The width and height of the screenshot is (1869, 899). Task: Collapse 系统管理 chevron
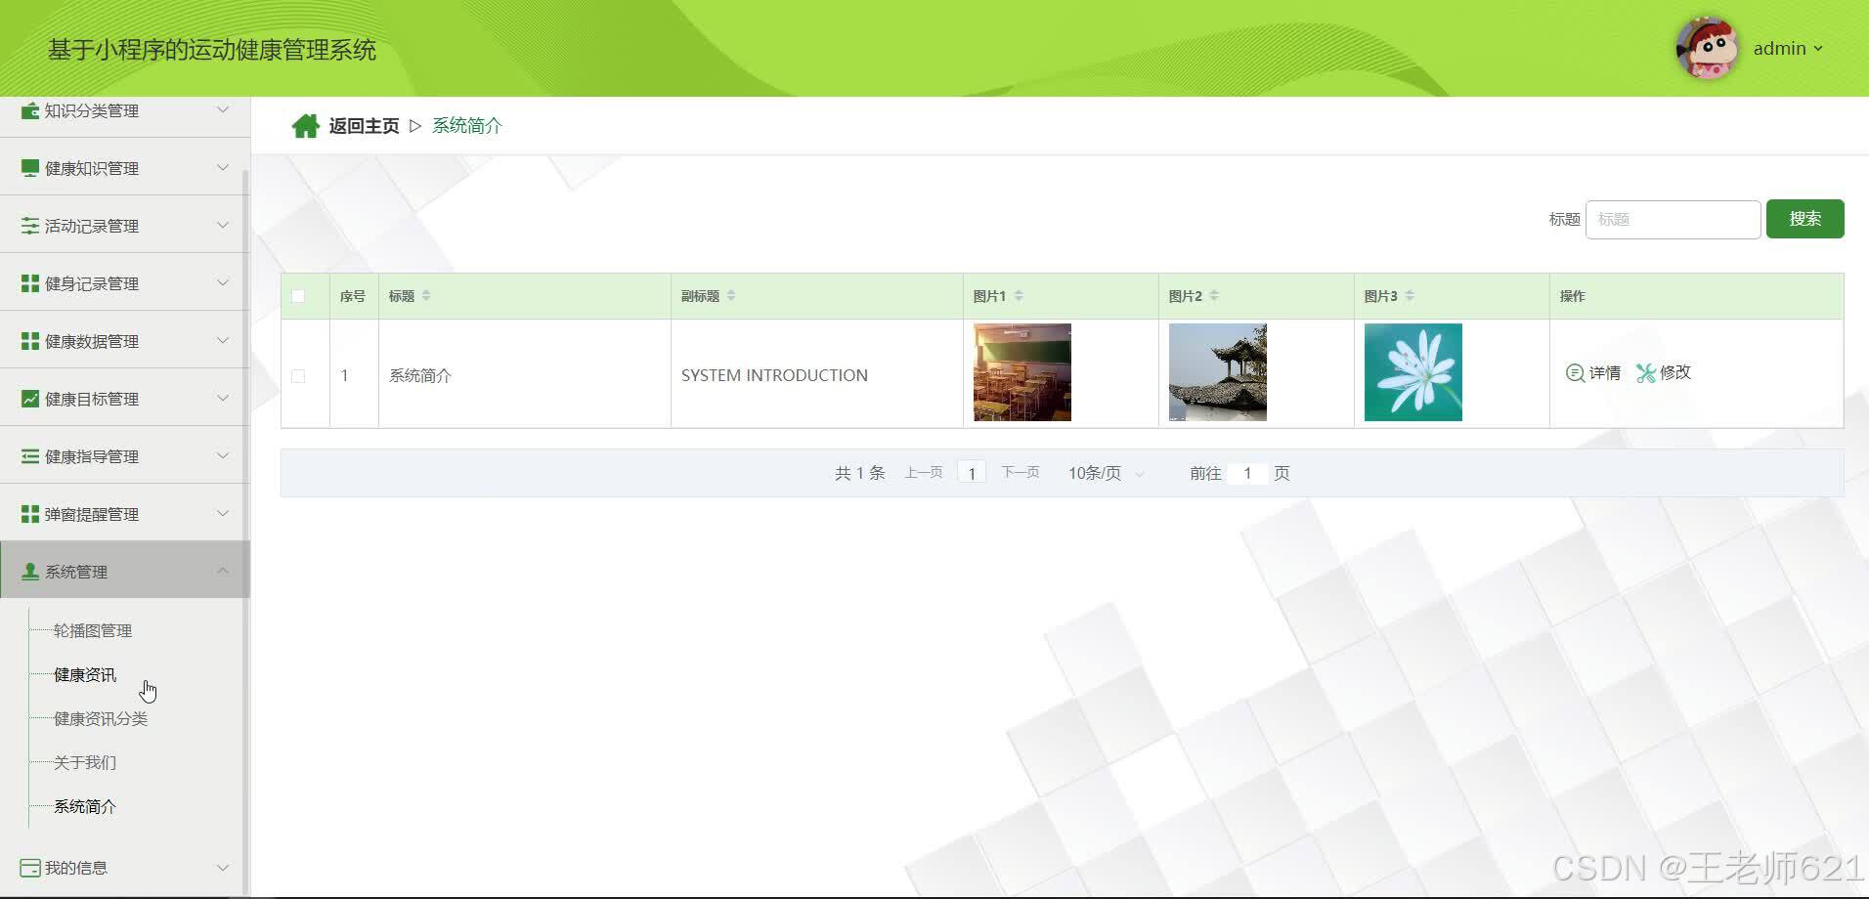click(x=223, y=571)
